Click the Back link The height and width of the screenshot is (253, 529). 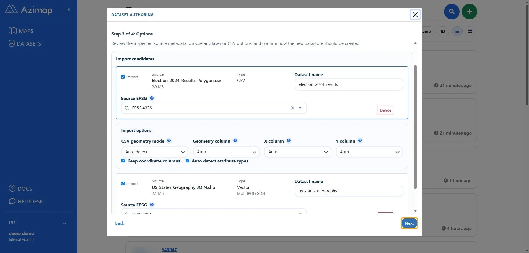pos(120,223)
